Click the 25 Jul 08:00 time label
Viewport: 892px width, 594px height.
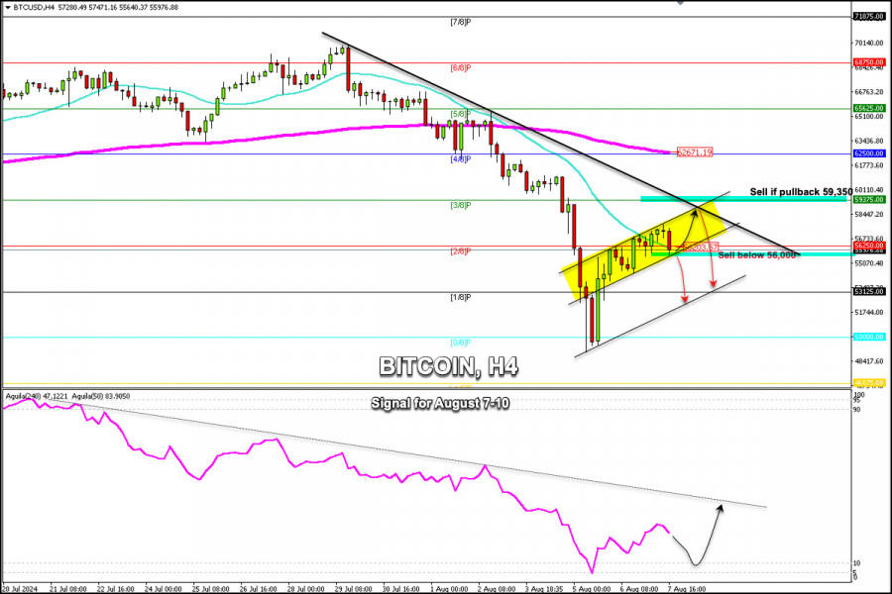210,589
